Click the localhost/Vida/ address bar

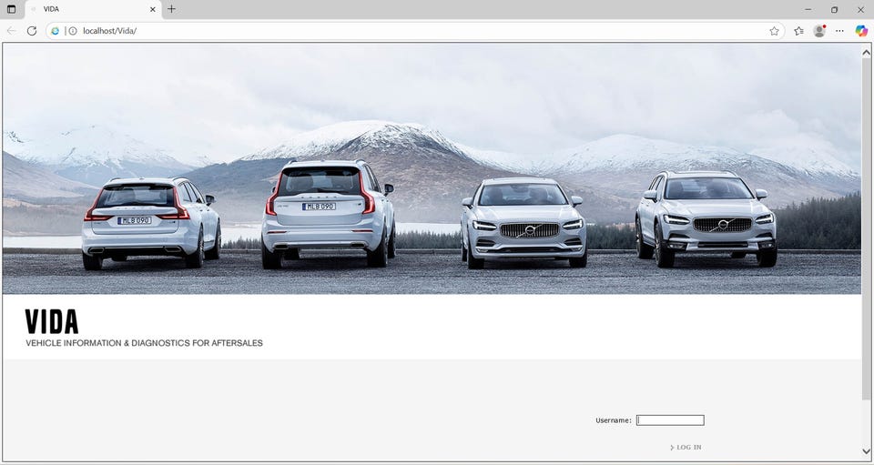(x=415, y=31)
